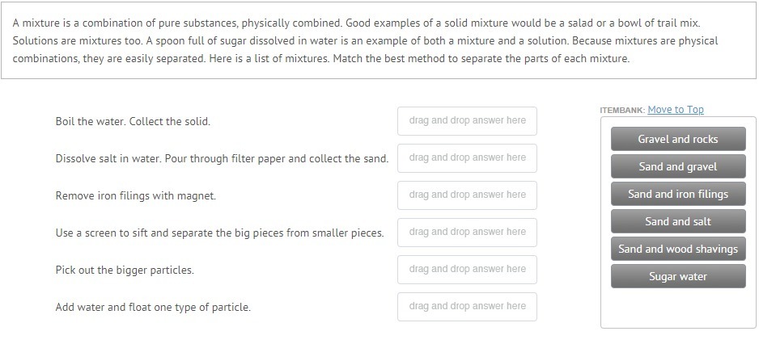The height and width of the screenshot is (348, 759).
Task: Click answer box for Add water and float
Action: 467,307
